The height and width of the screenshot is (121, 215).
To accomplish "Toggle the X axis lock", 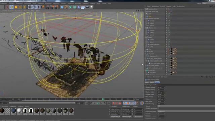I will point(30,7).
